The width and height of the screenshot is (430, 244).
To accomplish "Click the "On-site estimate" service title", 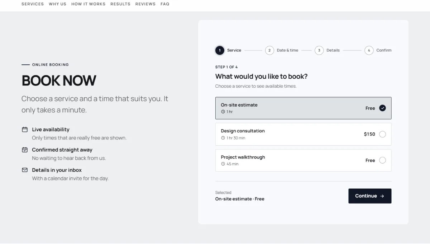I will (x=239, y=105).
